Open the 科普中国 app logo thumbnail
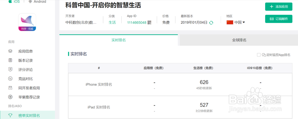This screenshot has height=119, width=298. point(27,22)
